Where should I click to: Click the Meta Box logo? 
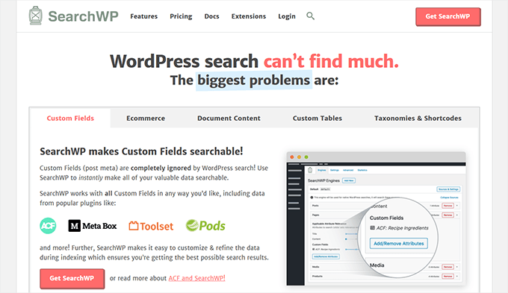pos(93,226)
